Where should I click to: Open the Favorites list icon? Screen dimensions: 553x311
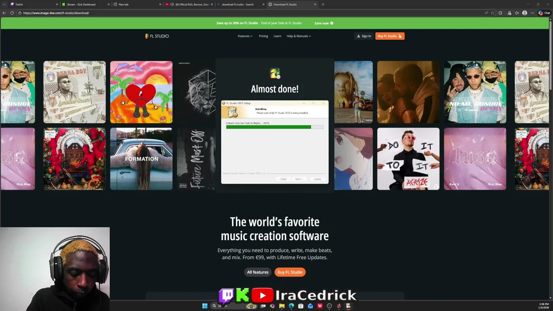[517, 13]
